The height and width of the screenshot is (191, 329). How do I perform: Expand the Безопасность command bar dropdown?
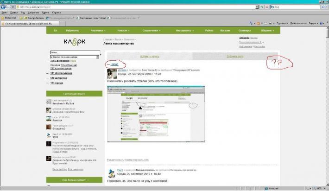pos(298,24)
